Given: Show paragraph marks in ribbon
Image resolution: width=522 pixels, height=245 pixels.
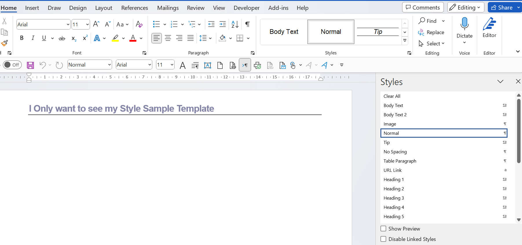Looking at the screenshot, I should click(248, 24).
